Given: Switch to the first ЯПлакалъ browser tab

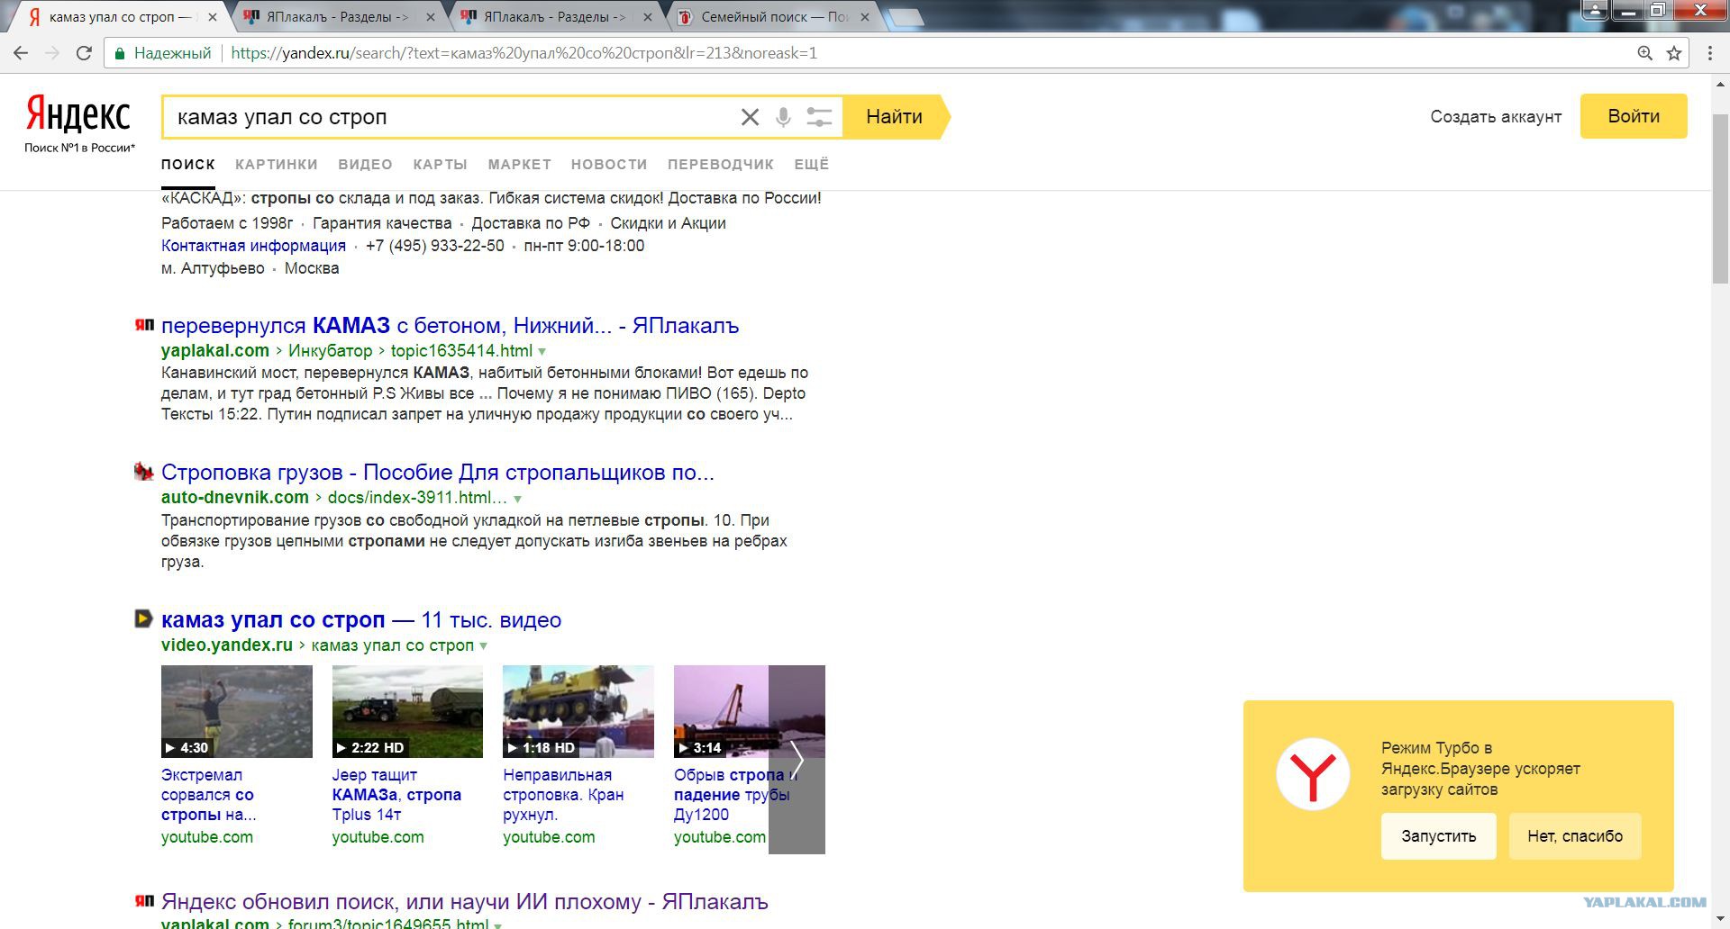Looking at the screenshot, I should (336, 17).
